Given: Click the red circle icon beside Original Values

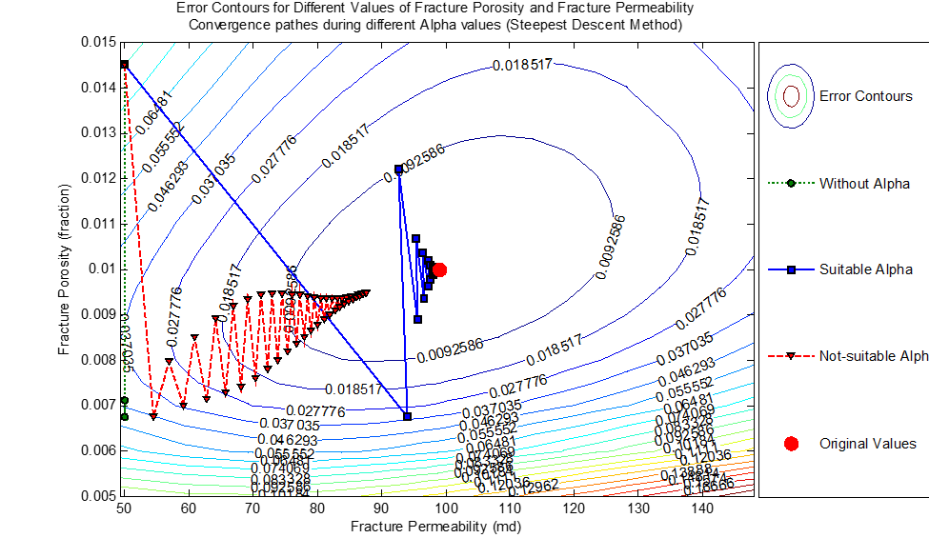Looking at the screenshot, I should (791, 443).
